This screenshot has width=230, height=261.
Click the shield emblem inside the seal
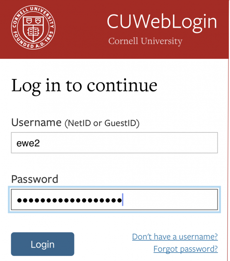point(33,28)
